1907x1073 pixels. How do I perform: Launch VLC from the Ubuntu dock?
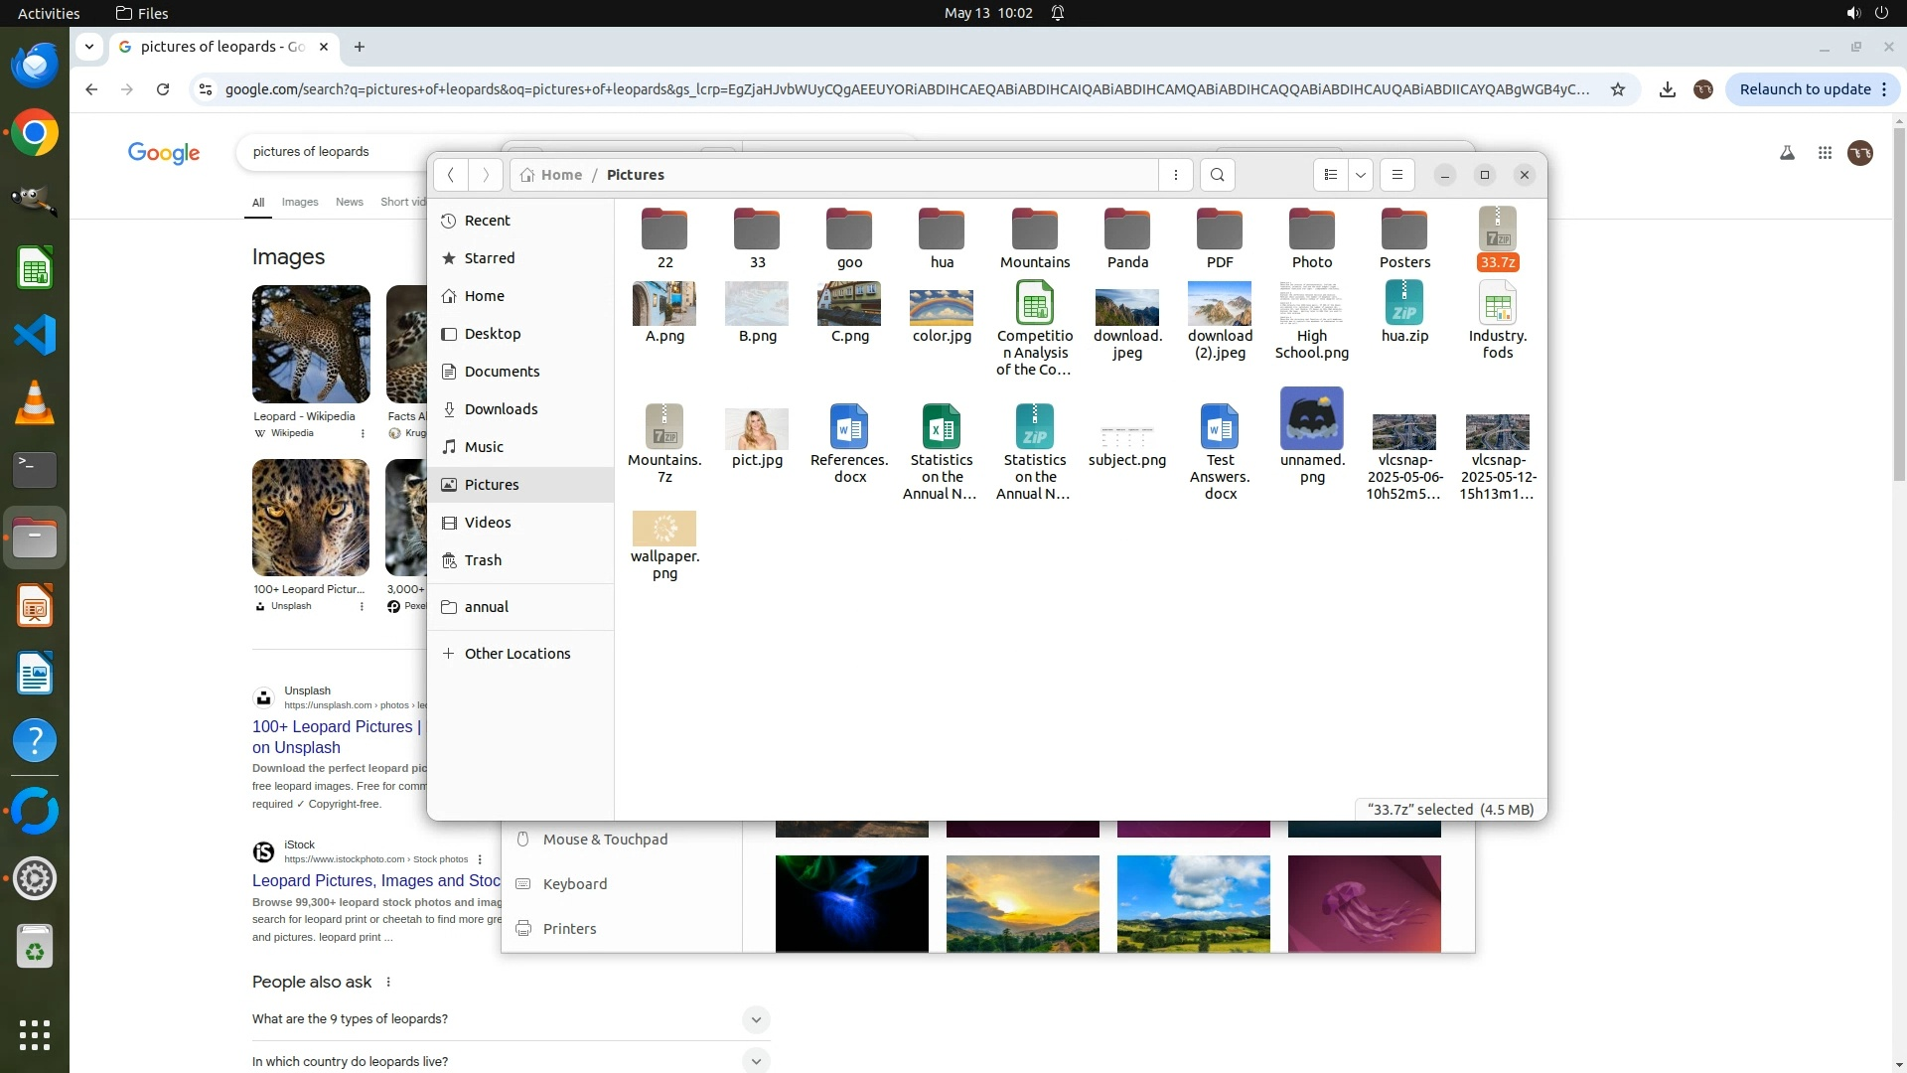pos(35,403)
